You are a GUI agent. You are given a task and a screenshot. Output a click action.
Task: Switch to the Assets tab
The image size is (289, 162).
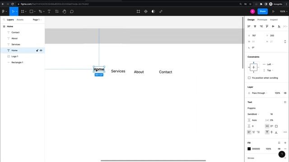click(x=20, y=20)
